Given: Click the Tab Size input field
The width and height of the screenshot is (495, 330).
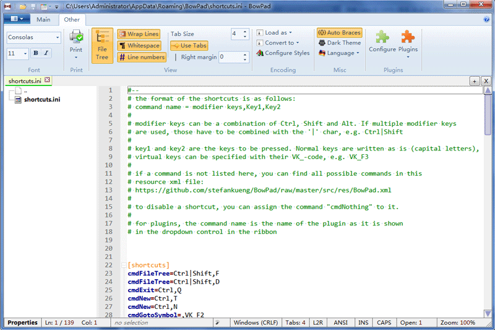Looking at the screenshot, I should click(x=236, y=34).
